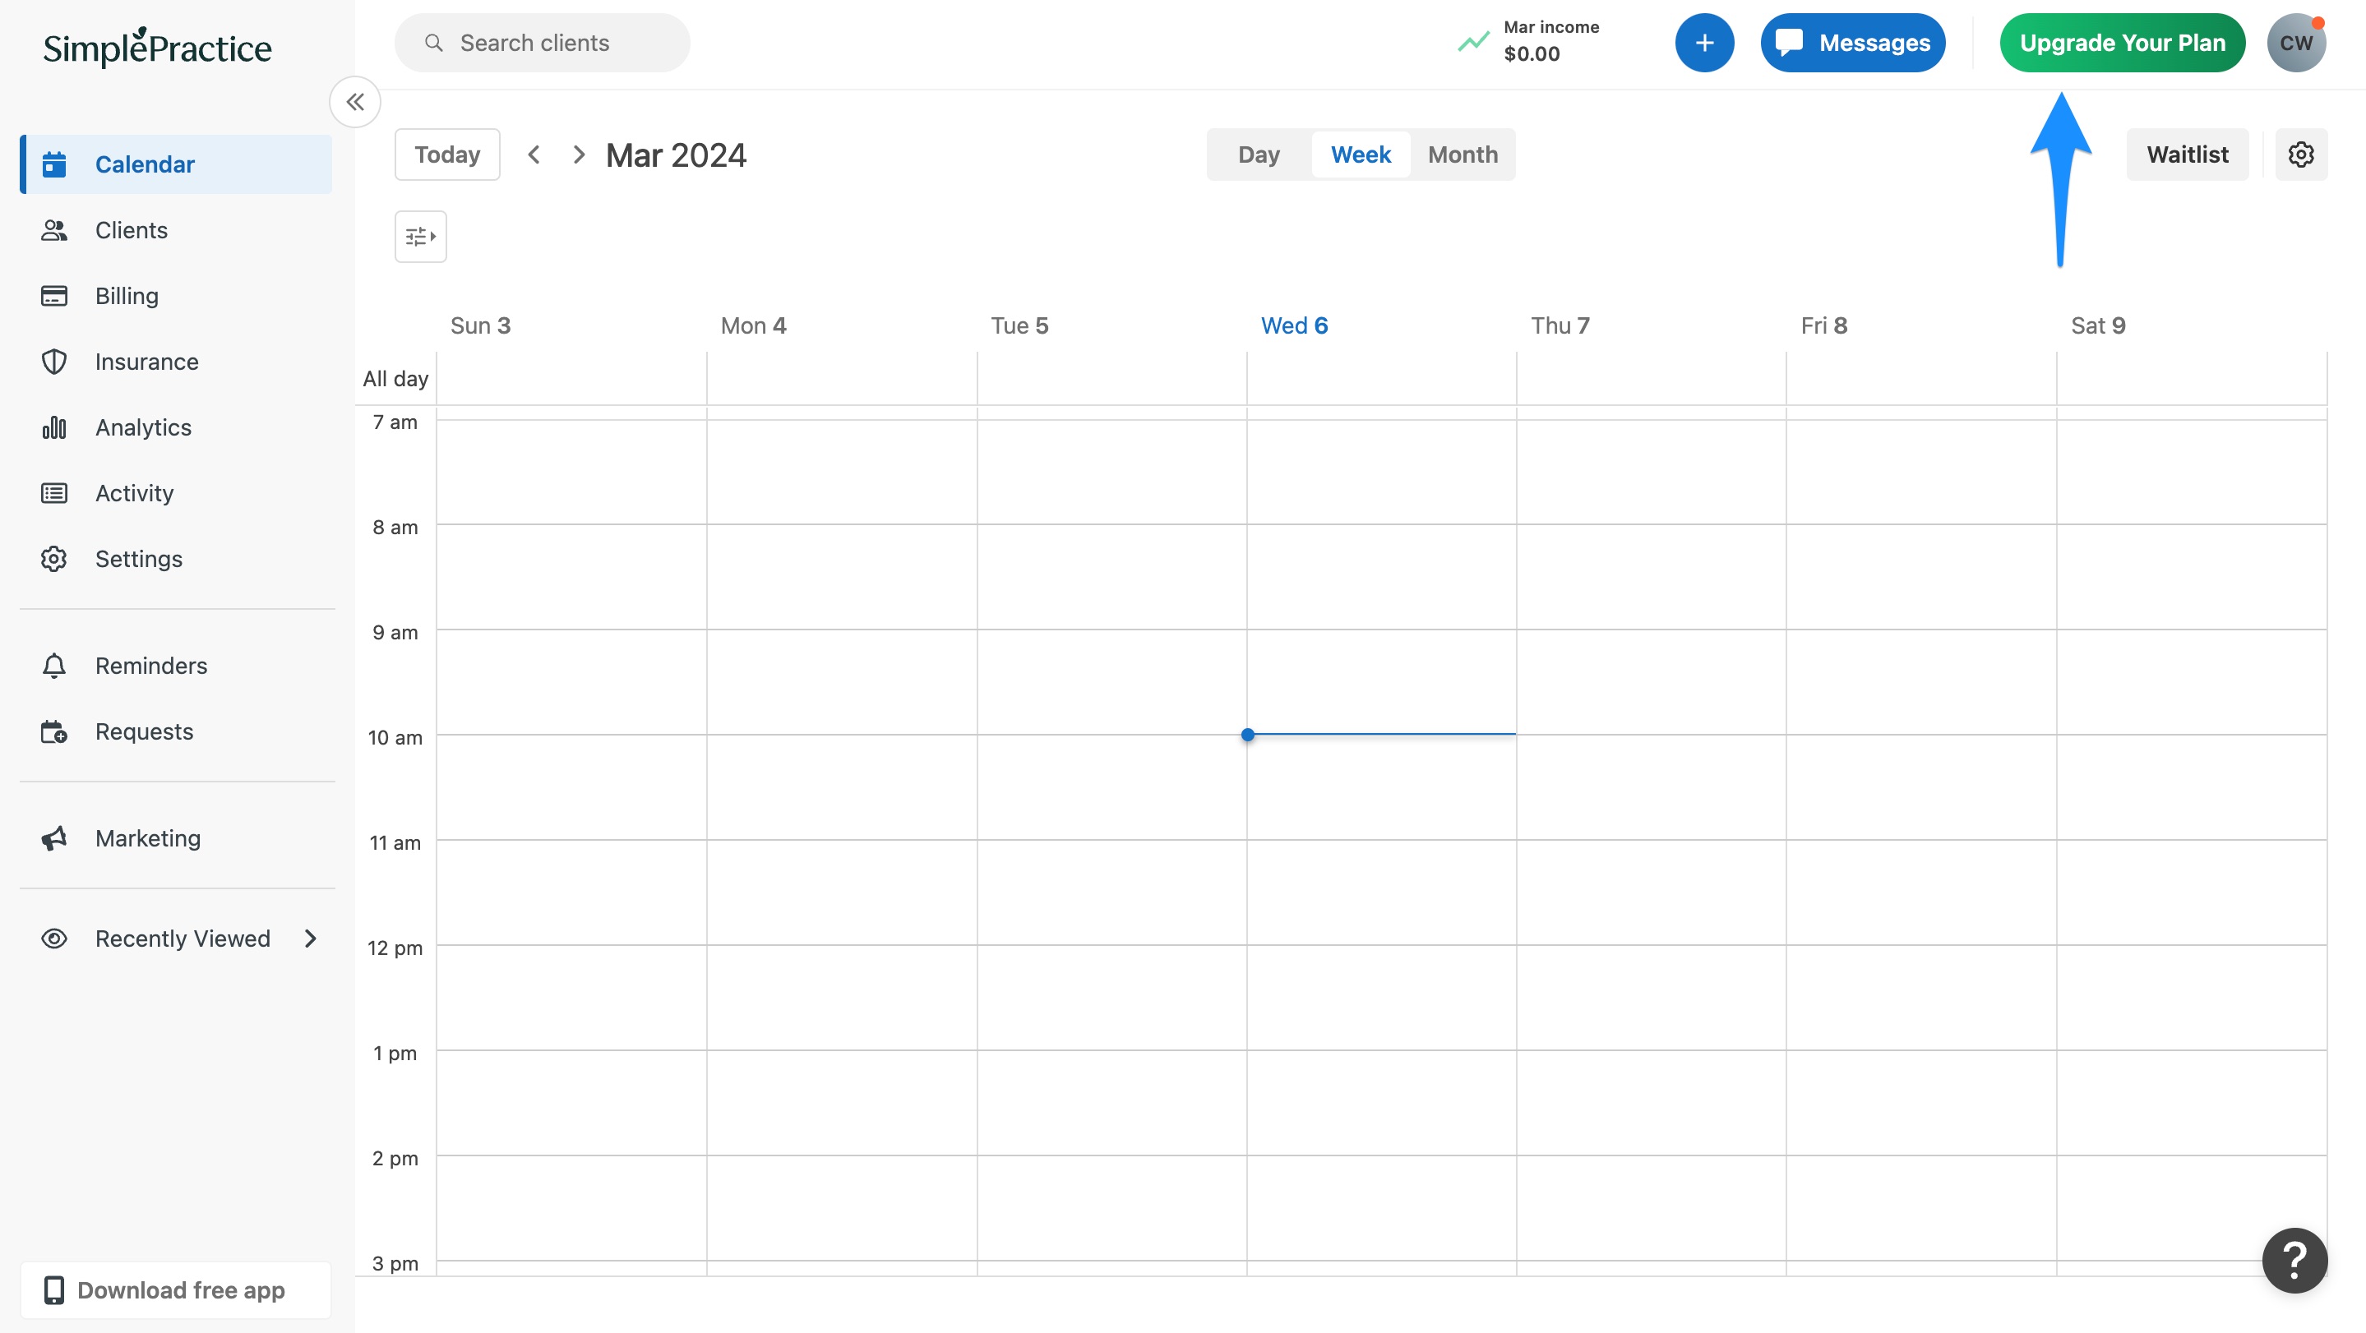Screen dimensions: 2366x1333
Task: Click the income trend line icon
Action: (1473, 42)
